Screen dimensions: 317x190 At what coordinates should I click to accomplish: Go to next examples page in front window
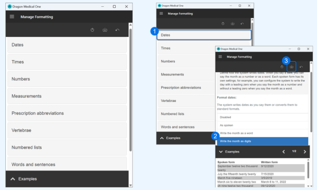click(x=305, y=151)
